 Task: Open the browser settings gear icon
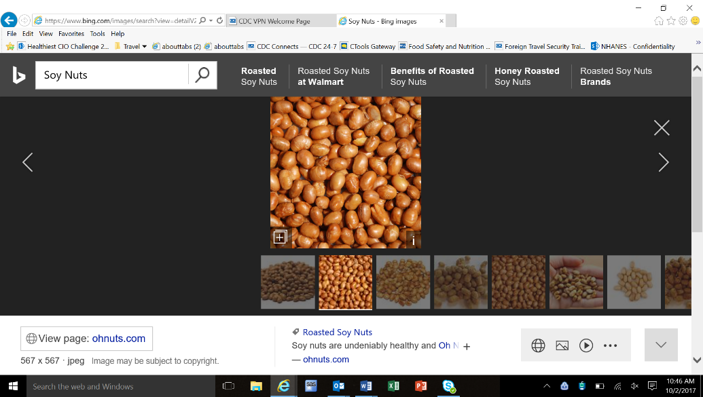click(x=683, y=20)
